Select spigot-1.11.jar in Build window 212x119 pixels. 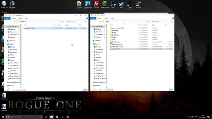pos(141,49)
